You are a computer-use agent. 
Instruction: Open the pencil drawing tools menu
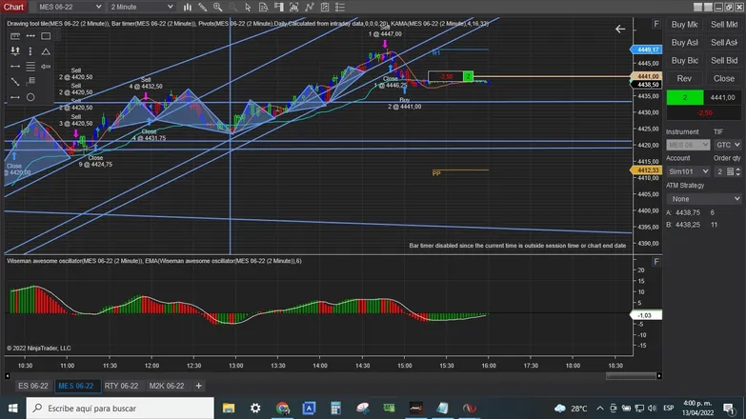pyautogui.click(x=203, y=7)
